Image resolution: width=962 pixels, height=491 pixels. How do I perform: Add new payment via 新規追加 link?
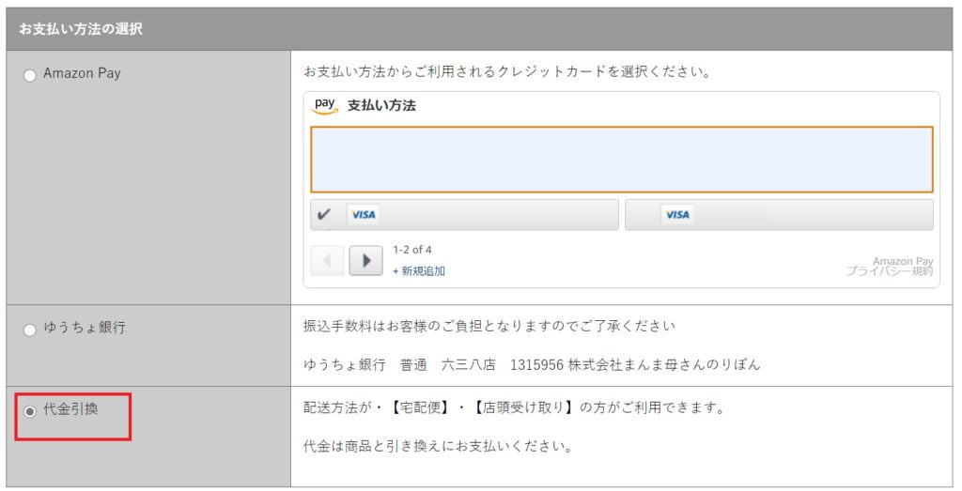click(x=419, y=271)
